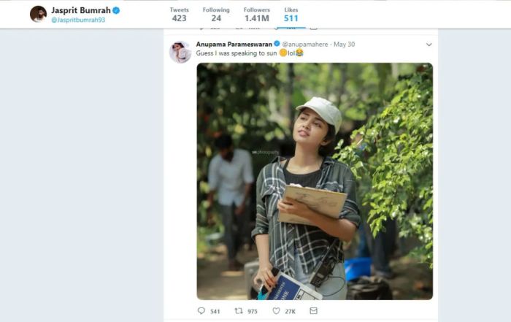Open the @Jaspritbumrah93 handle link

[x=78, y=20]
